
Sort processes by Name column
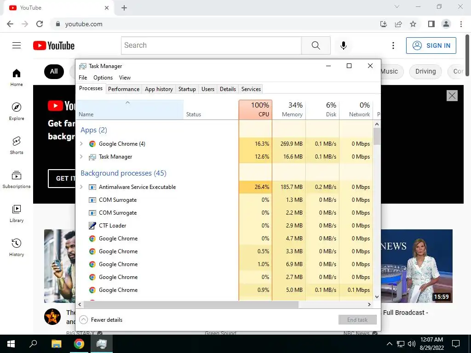tap(129, 110)
